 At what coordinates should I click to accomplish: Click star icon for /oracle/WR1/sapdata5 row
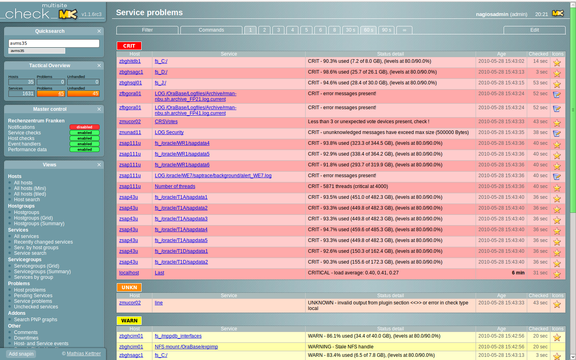557,155
